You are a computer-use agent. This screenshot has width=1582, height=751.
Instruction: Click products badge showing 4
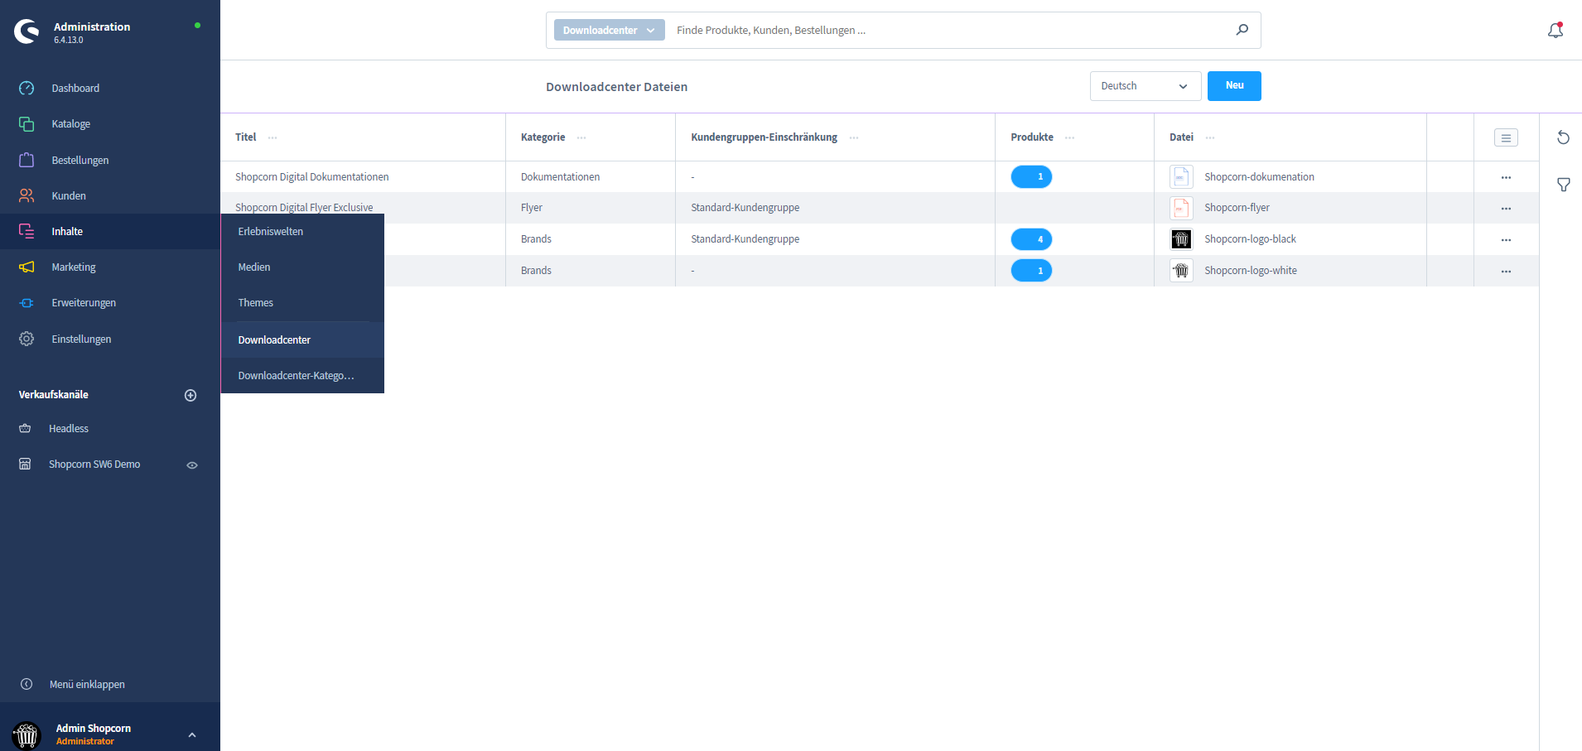[1031, 239]
